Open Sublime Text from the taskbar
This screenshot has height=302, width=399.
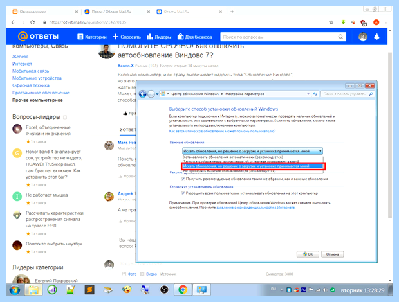click(x=89, y=290)
